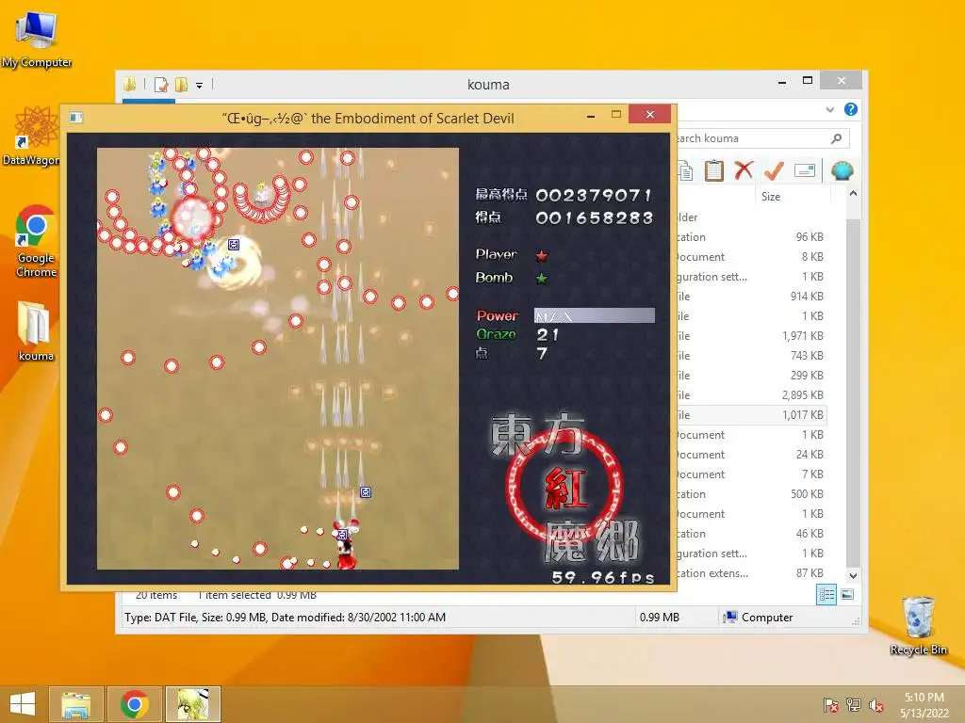
Task: Switch to Large icons view layout
Action: (847, 595)
